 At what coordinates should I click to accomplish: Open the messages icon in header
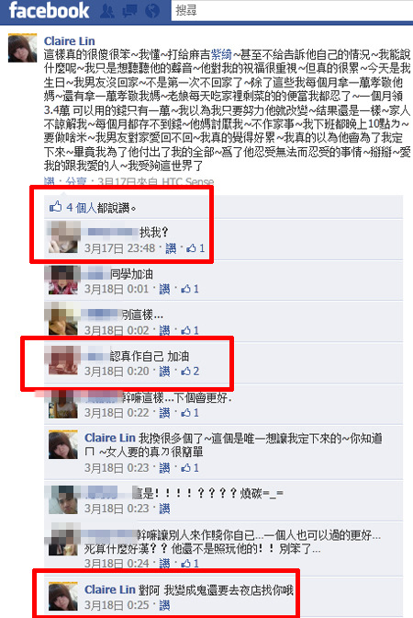[129, 11]
